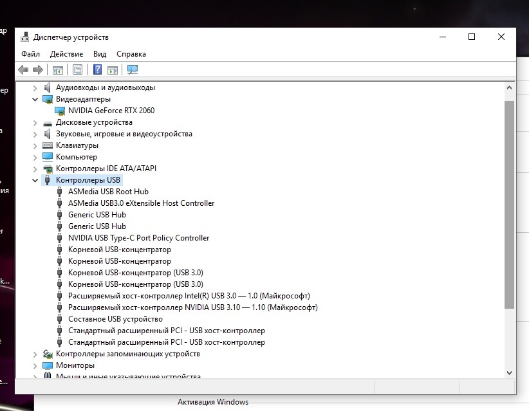
Task: Select NVIDIA GeForce RTX 2060 text
Action: (x=111, y=111)
